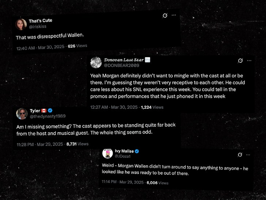Expand more options on Donovan Last Star tweet

click(249, 60)
